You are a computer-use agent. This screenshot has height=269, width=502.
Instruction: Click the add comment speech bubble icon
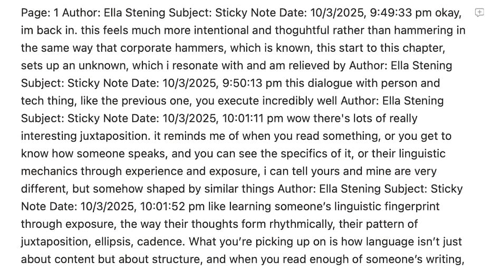[479, 13]
